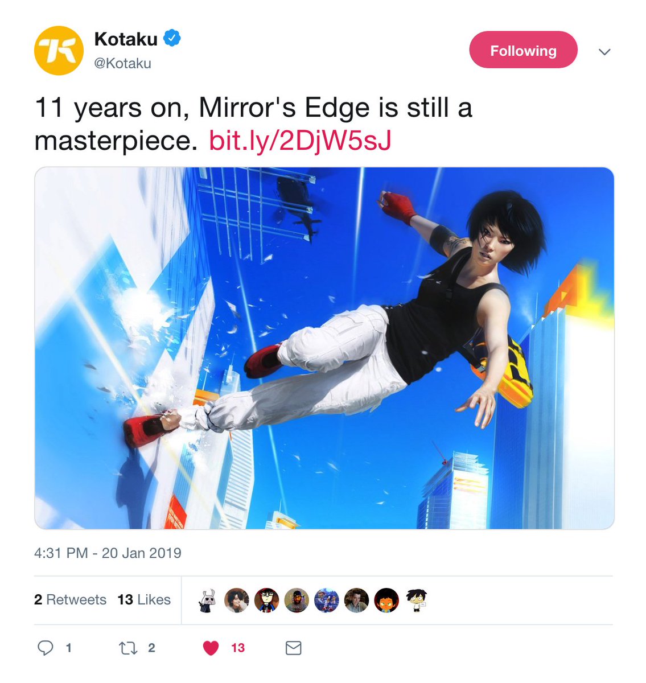Toggle the pink Following button
Viewport: 646px width, 683px height.
pos(523,50)
